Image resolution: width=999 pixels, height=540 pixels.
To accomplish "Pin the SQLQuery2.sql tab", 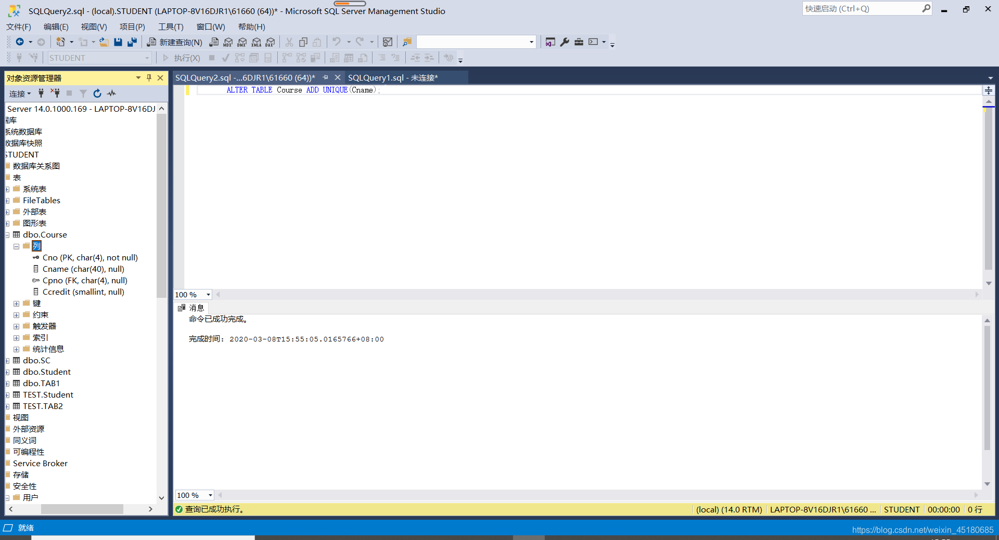I will (x=326, y=77).
